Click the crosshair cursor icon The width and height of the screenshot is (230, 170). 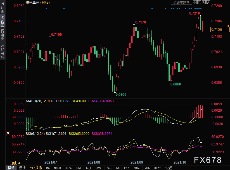click(195, 2)
